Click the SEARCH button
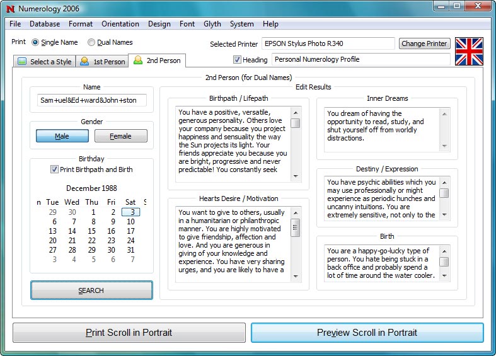Viewport: 496px width, 356px height. pos(91,290)
